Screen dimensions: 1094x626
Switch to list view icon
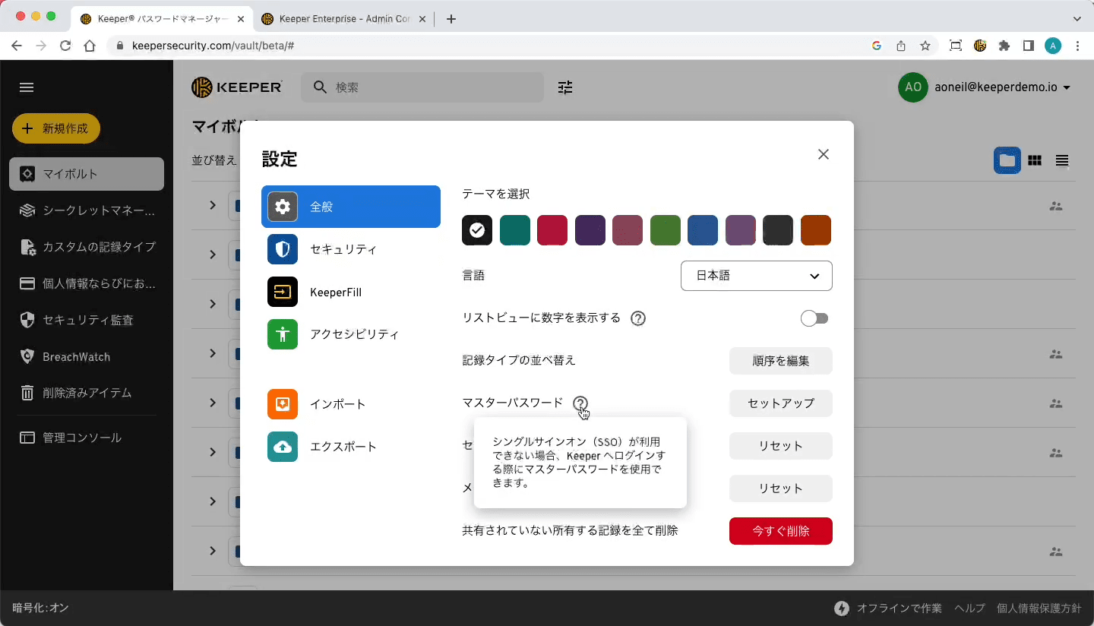point(1061,160)
